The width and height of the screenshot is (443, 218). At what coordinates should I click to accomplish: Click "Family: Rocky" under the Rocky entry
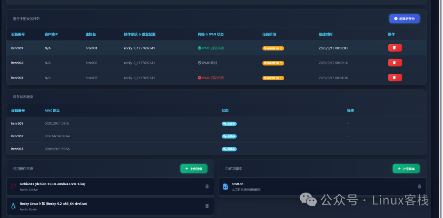[28, 209]
